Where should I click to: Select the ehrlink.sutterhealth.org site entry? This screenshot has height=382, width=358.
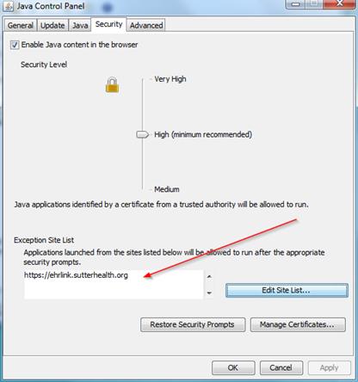pyautogui.click(x=76, y=275)
